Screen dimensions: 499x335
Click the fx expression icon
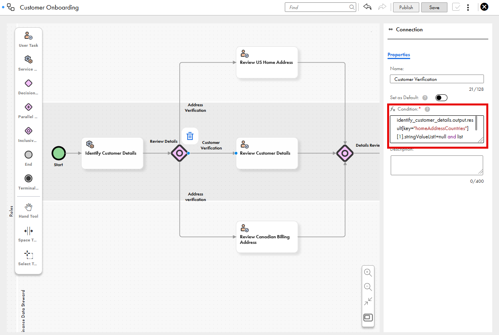point(393,109)
